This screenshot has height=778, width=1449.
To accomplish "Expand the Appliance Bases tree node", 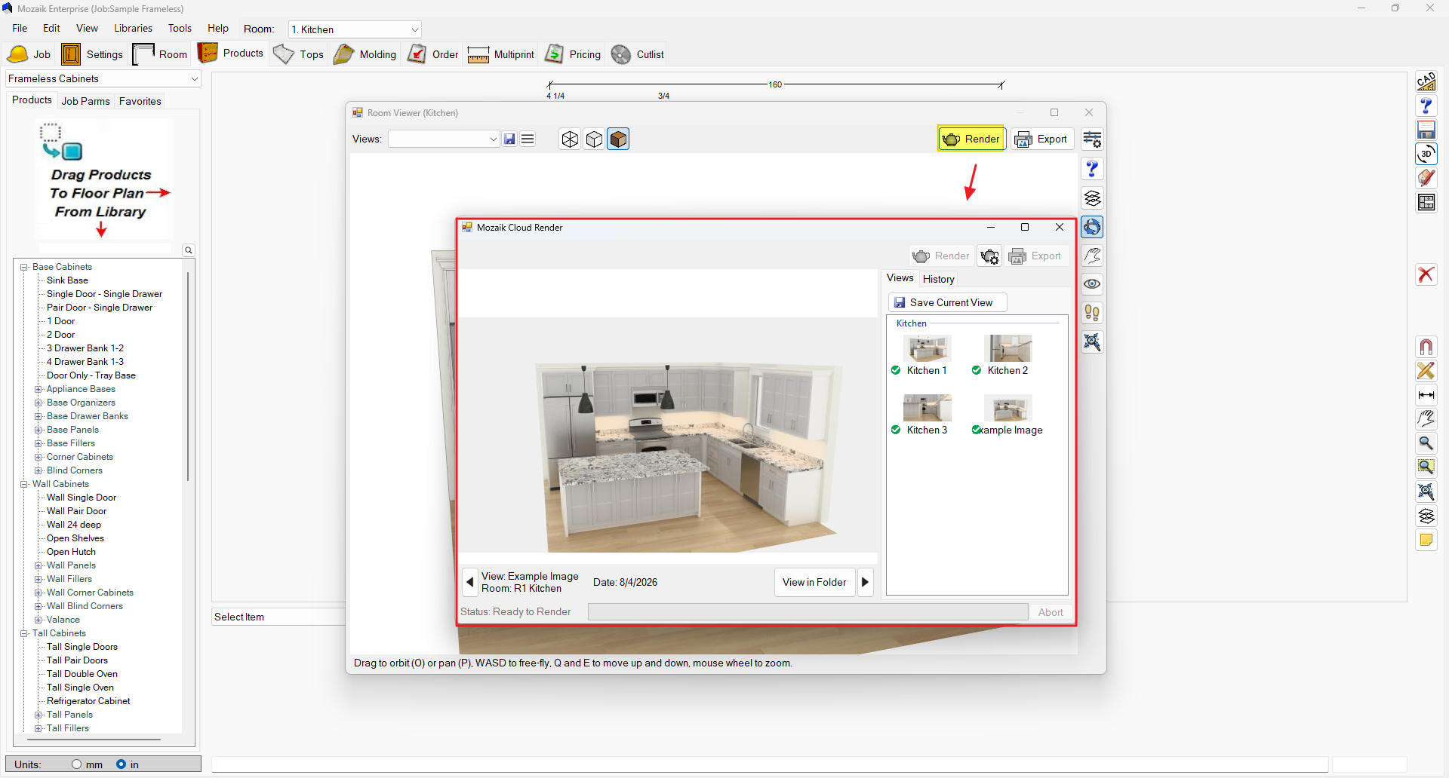I will pyautogui.click(x=38, y=389).
